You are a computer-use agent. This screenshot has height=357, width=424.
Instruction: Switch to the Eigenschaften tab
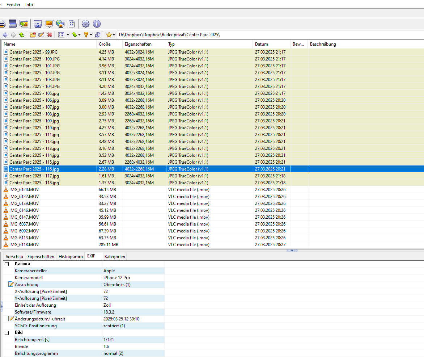pos(41,257)
